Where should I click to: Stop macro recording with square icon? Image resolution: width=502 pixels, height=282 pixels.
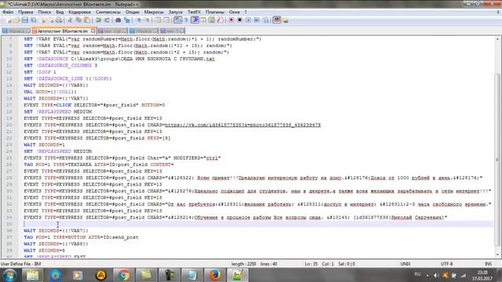pyautogui.click(x=239, y=20)
